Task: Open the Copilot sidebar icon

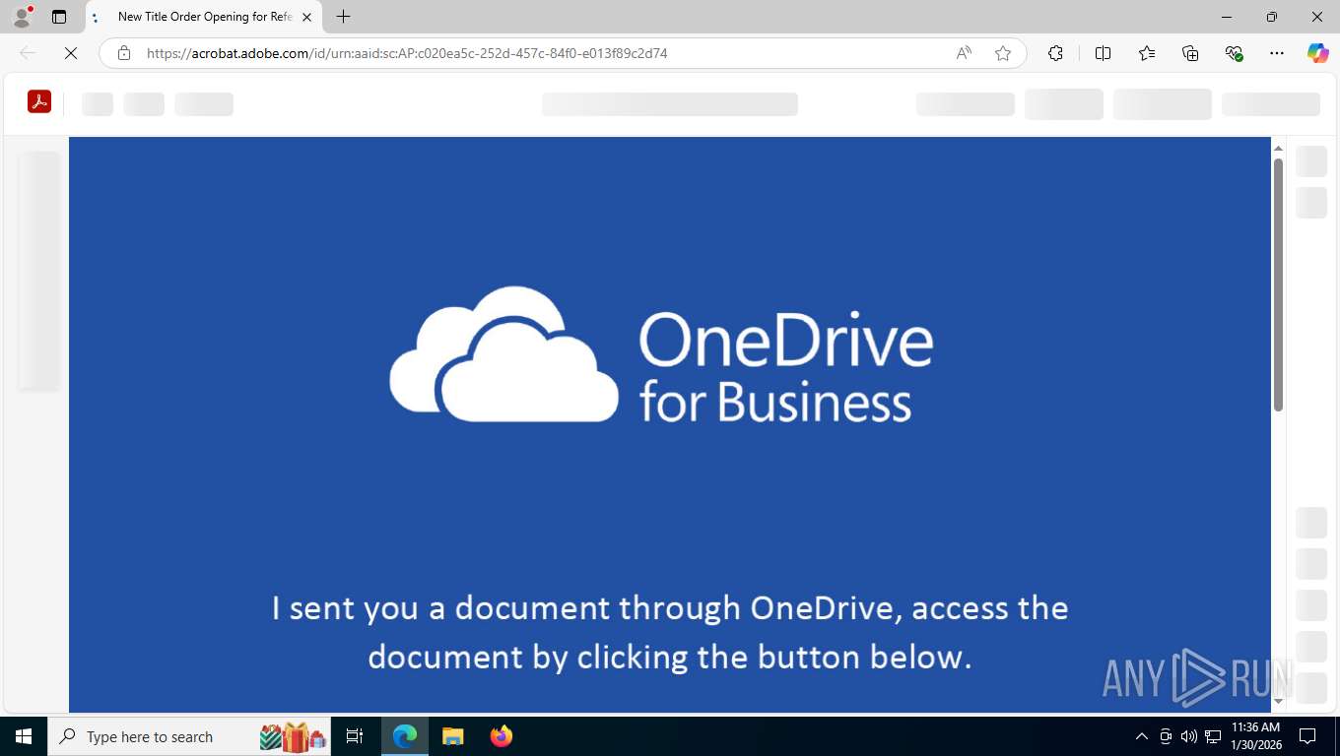Action: [1317, 53]
